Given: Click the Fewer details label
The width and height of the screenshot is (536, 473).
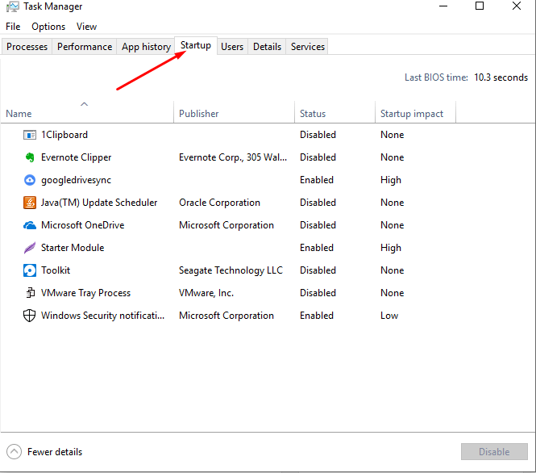Looking at the screenshot, I should coord(55,452).
